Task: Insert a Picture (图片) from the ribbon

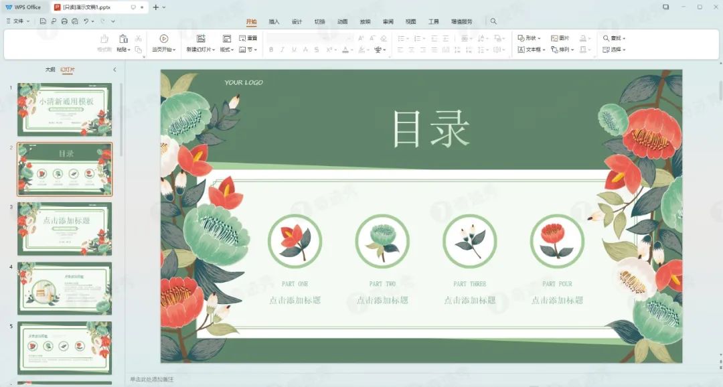Action: click(x=560, y=38)
